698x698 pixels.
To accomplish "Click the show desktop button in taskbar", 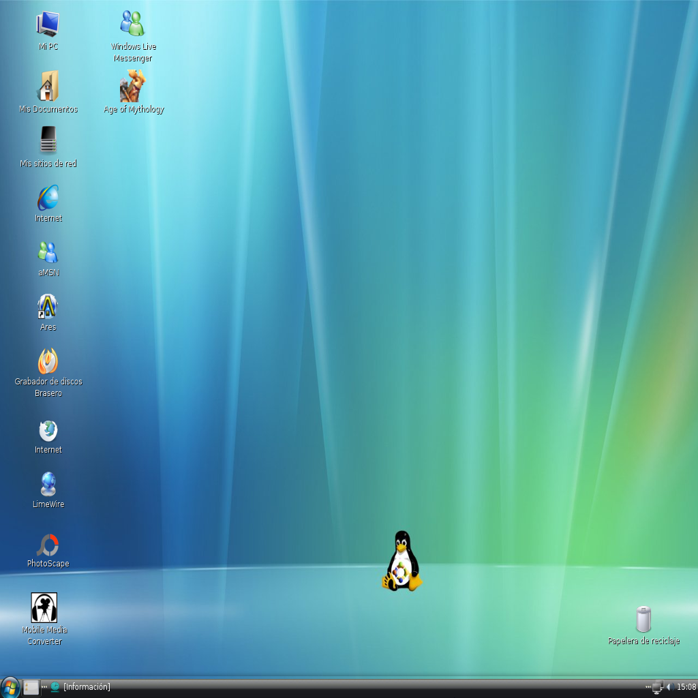I will coord(31,687).
